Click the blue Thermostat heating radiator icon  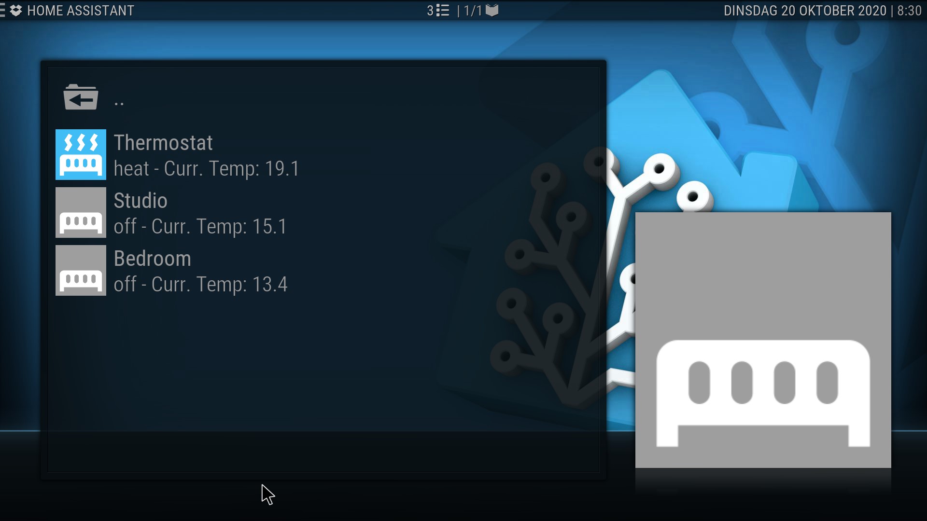pyautogui.click(x=81, y=154)
